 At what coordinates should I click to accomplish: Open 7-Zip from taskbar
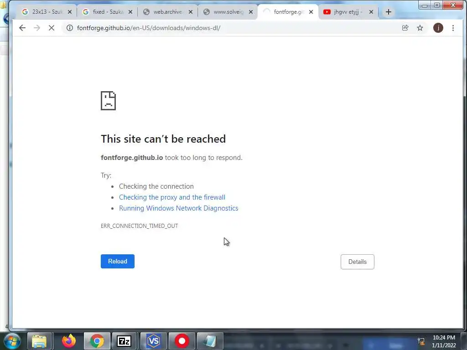click(x=124, y=341)
